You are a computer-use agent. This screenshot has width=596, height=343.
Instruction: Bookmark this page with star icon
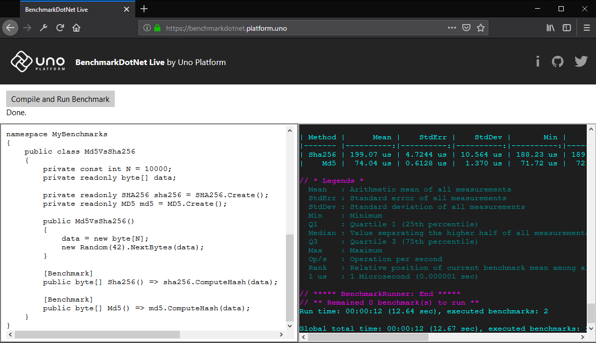tap(481, 28)
